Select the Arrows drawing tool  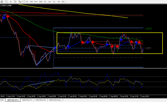coord(20,2)
